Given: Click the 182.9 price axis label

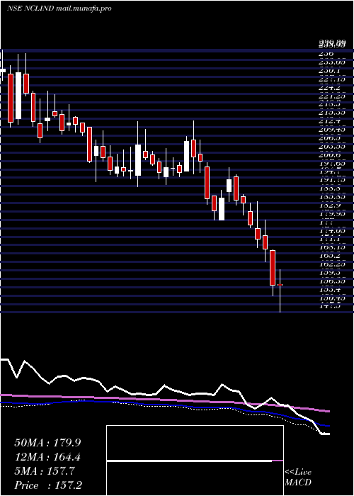Looking at the screenshot, I should (329, 205).
